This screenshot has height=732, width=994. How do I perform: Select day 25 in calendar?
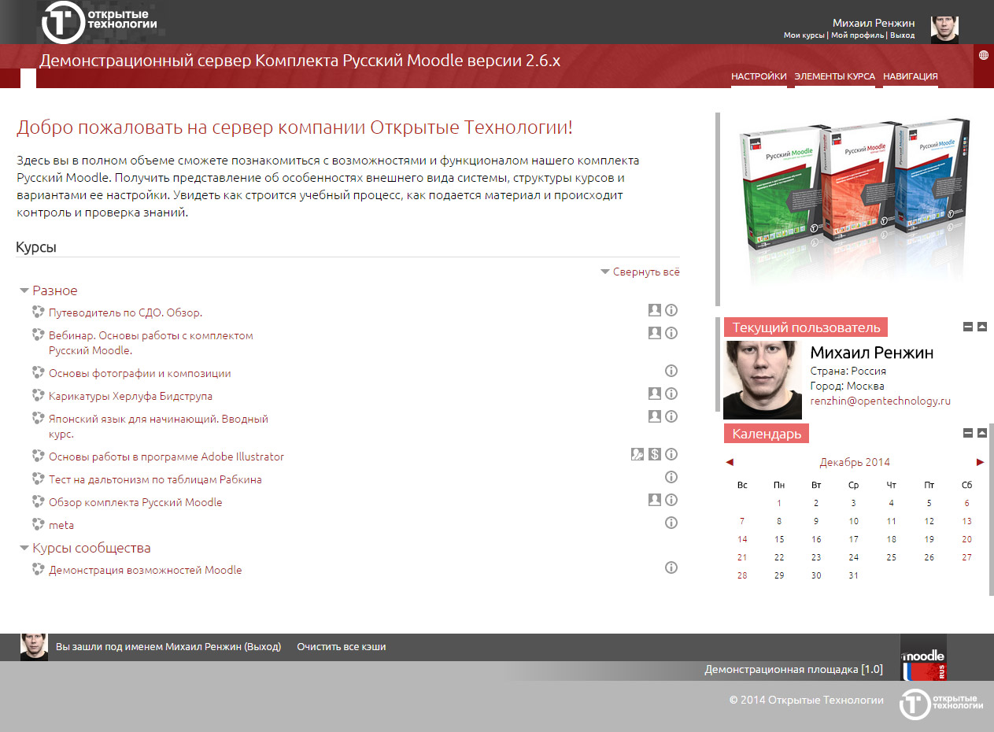tap(891, 557)
